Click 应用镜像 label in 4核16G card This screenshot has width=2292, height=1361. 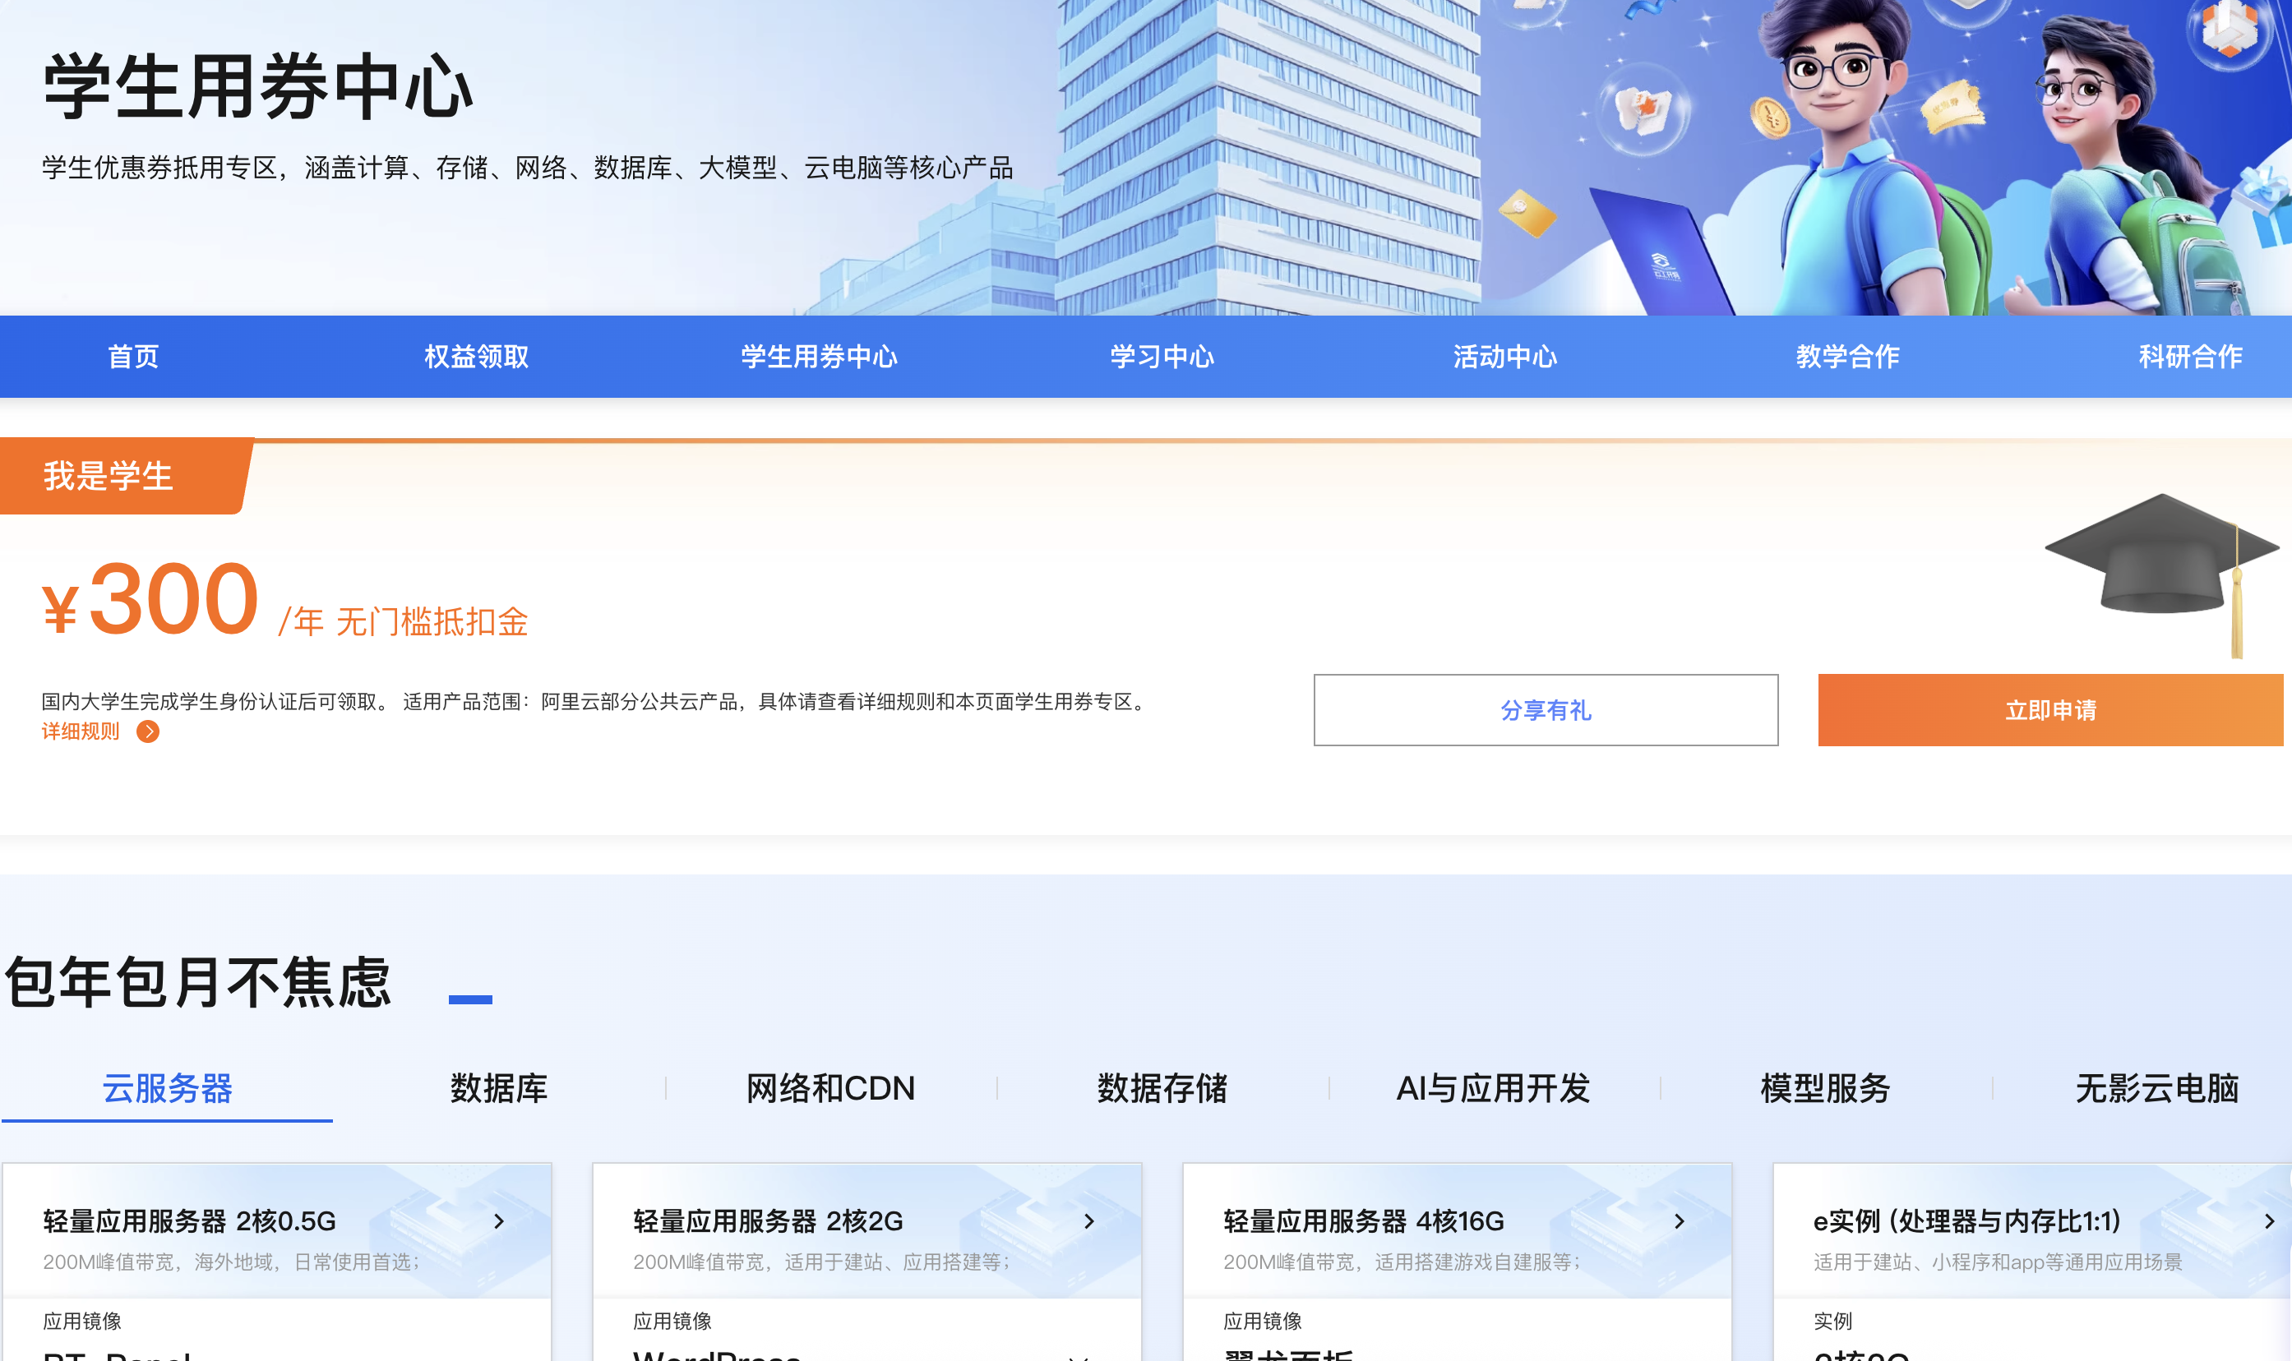[x=1263, y=1321]
